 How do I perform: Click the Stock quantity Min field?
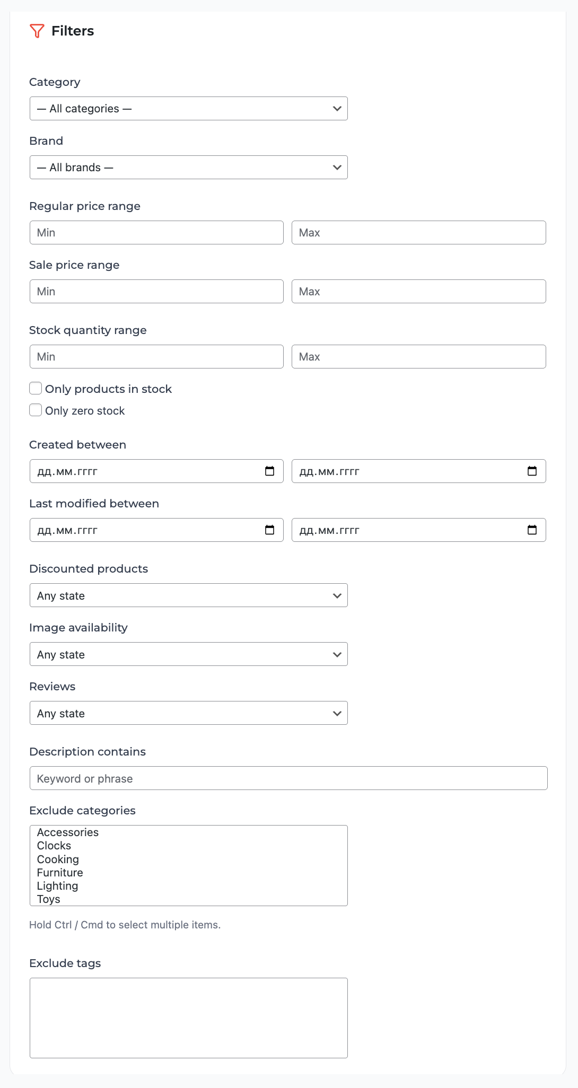click(x=156, y=357)
